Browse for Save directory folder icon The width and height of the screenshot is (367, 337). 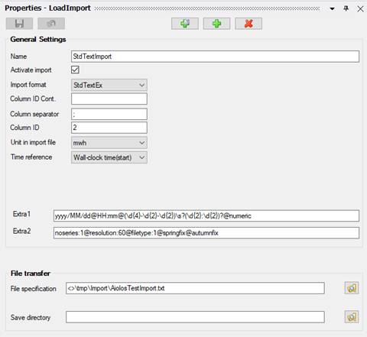click(x=352, y=317)
